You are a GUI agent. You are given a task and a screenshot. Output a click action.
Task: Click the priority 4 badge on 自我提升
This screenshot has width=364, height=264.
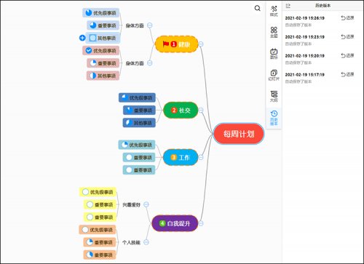coord(162,223)
